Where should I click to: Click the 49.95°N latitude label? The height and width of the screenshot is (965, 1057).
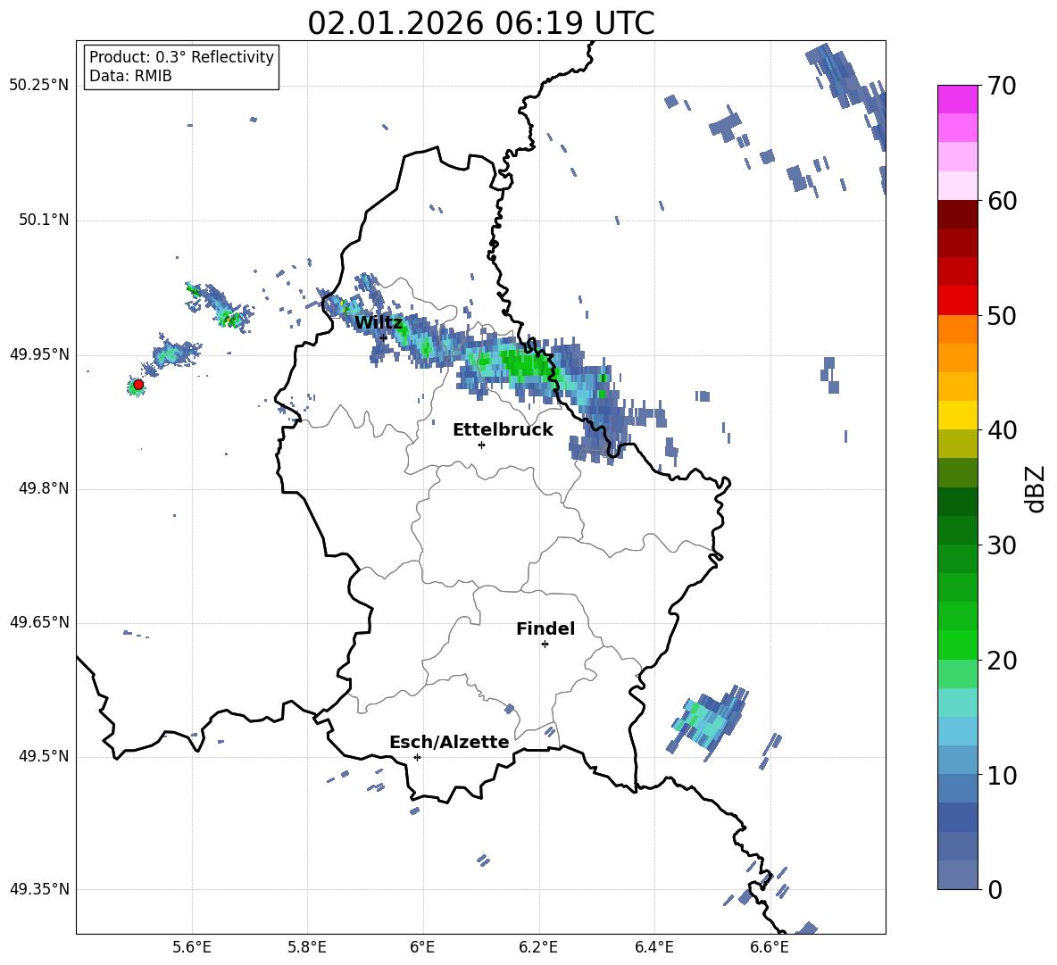pyautogui.click(x=39, y=354)
